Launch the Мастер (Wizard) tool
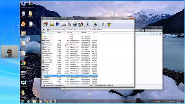 click(x=81, y=25)
